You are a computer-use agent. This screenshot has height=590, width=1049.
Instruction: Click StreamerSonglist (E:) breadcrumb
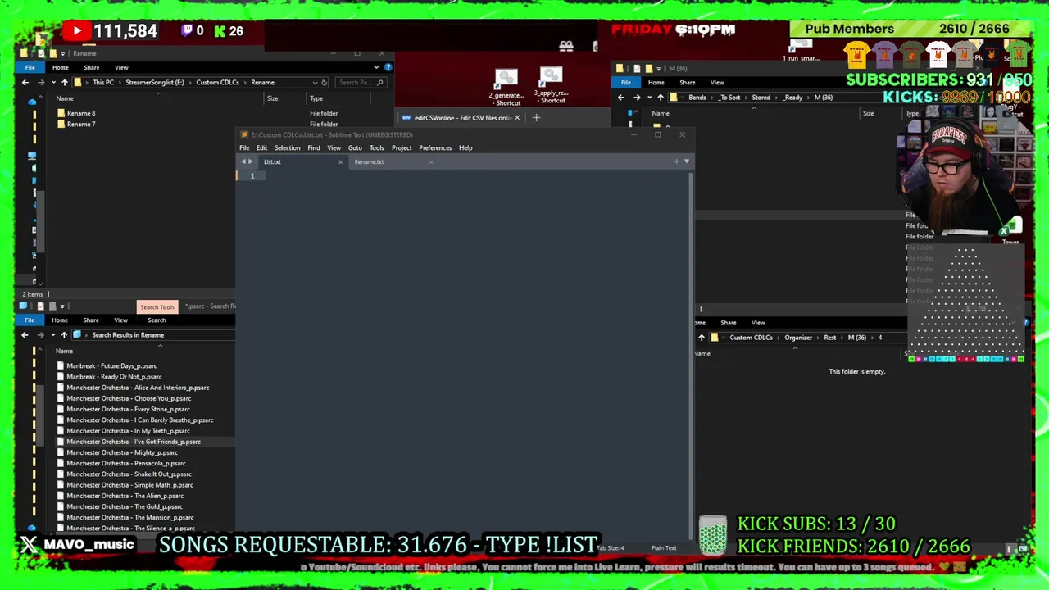(155, 82)
